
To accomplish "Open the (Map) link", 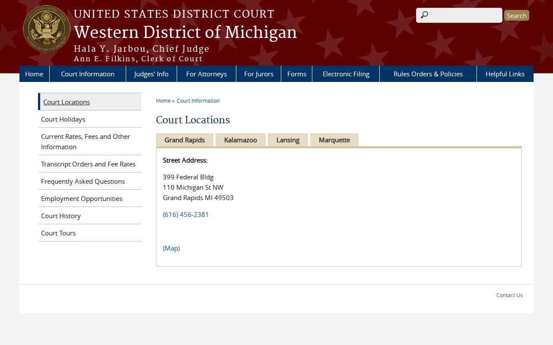I will point(172,248).
